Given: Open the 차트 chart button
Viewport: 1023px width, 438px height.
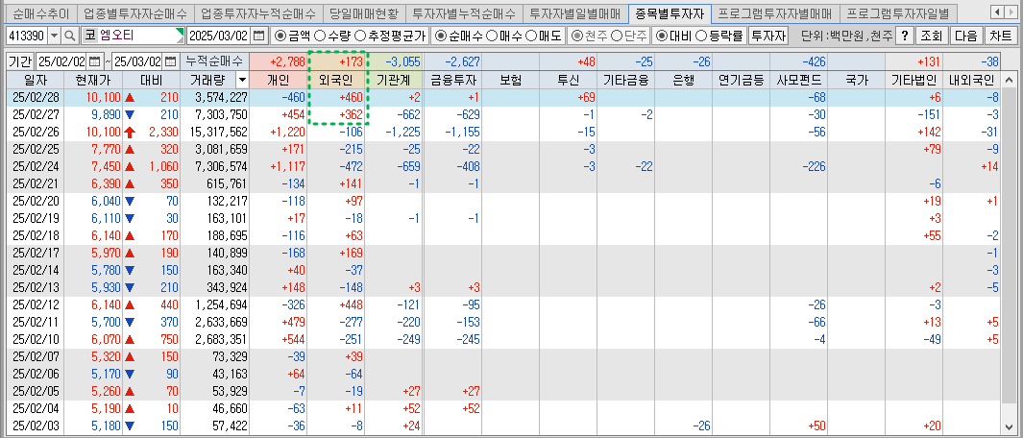Looking at the screenshot, I should point(1001,36).
